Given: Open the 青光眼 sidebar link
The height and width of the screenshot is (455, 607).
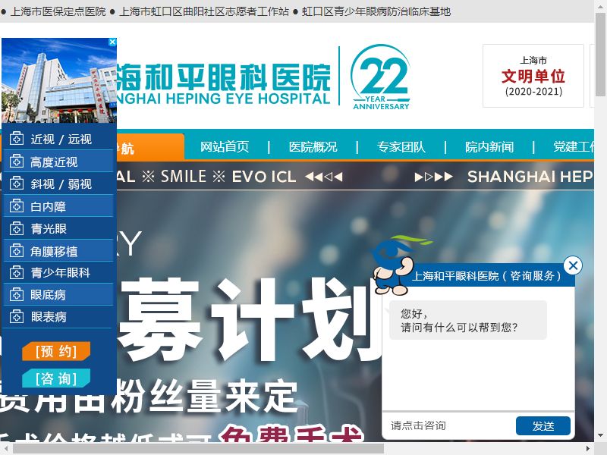Looking at the screenshot, I should pyautogui.click(x=49, y=229).
